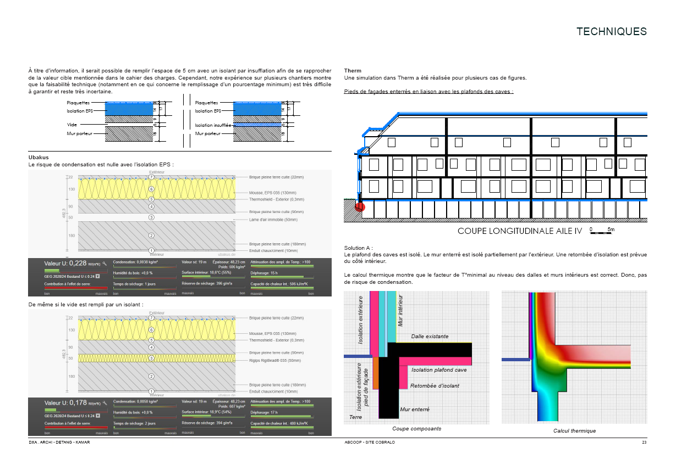Click the 'Lame d'air immobile (50mm)' layer label
The width and height of the screenshot is (676, 476).
pyautogui.click(x=273, y=220)
